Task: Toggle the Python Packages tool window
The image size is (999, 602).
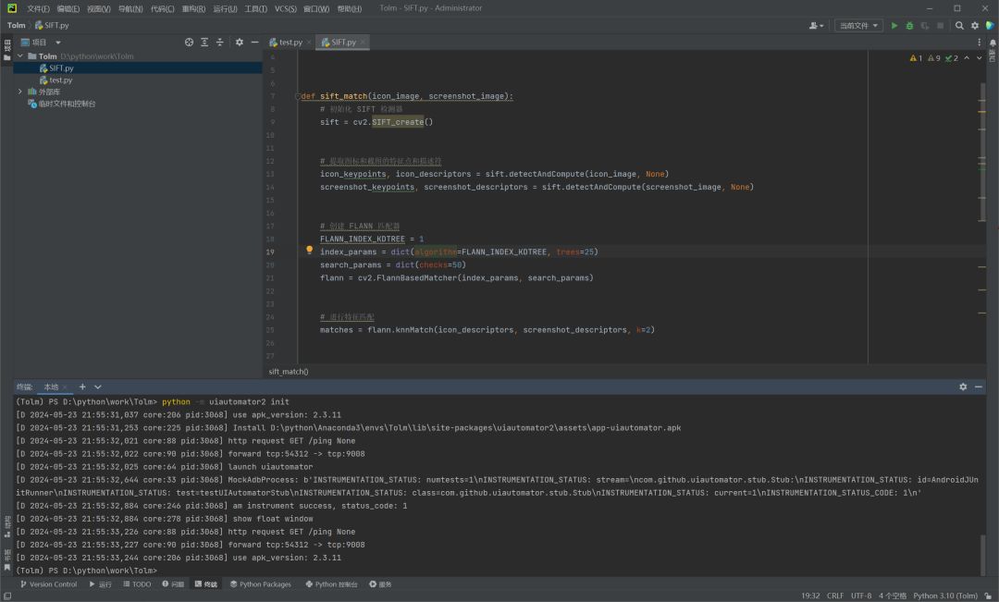Action: click(x=260, y=584)
